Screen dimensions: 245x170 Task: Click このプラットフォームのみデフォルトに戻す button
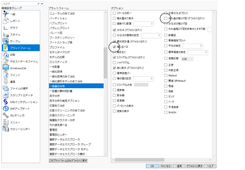(x=68, y=161)
